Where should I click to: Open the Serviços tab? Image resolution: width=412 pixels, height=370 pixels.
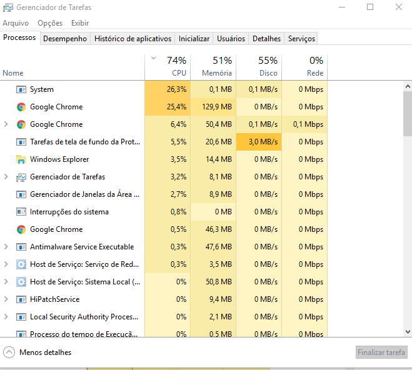click(x=301, y=39)
